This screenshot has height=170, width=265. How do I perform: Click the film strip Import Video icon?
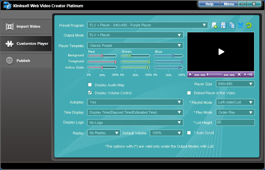(10, 27)
